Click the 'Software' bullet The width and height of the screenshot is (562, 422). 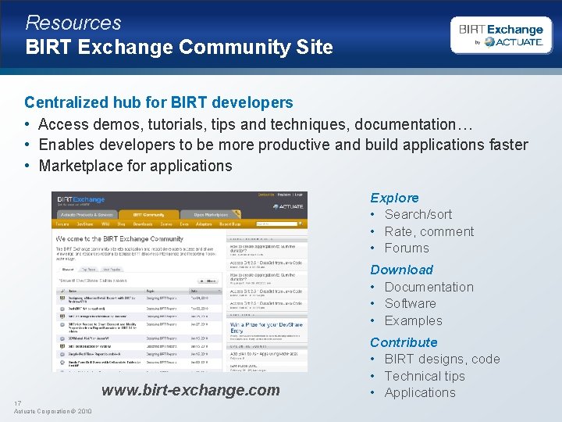coord(411,303)
